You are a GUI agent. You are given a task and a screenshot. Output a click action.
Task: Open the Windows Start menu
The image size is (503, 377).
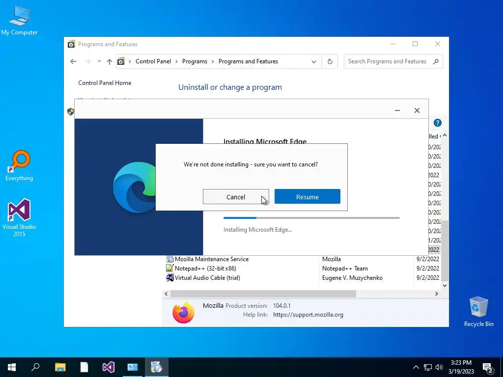click(x=12, y=367)
